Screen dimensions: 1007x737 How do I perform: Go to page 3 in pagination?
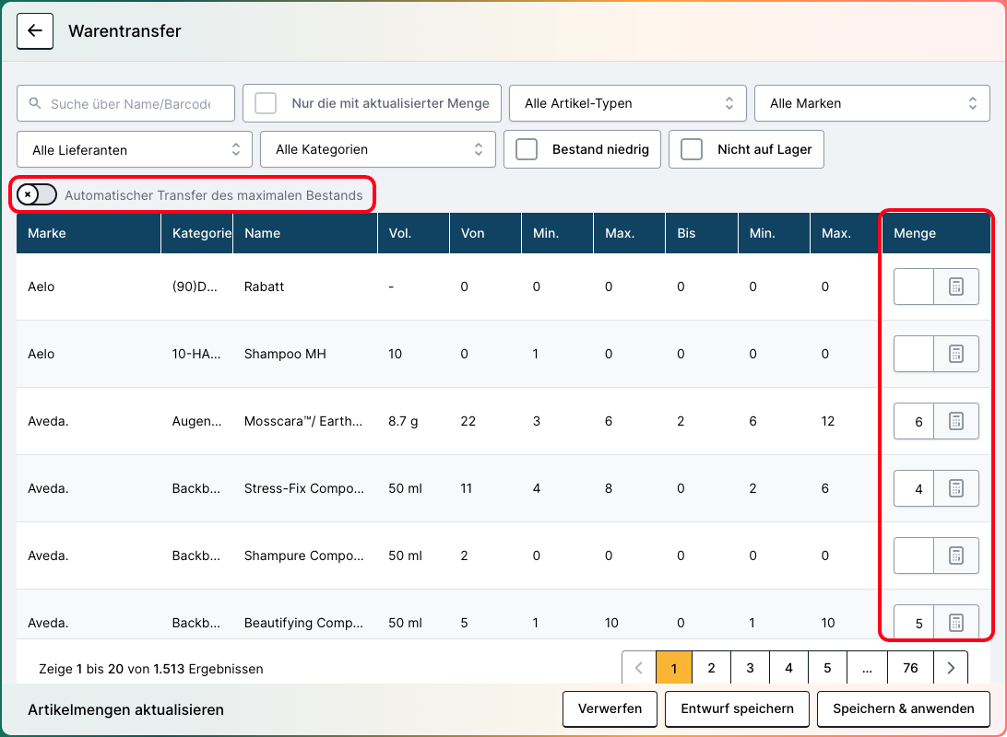(x=750, y=669)
